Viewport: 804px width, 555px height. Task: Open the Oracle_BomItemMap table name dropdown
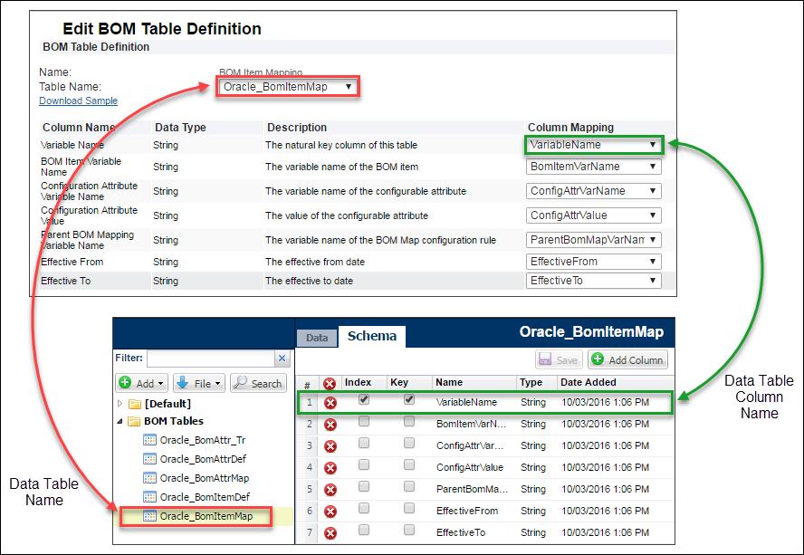(x=287, y=85)
